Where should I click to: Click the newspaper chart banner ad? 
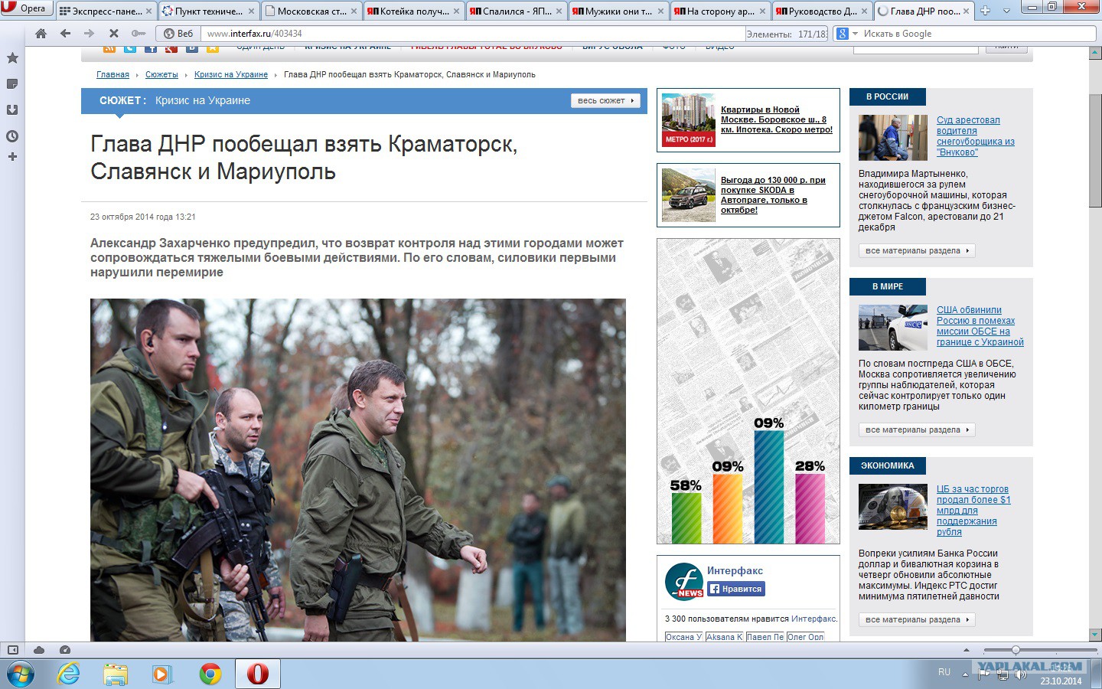[748, 391]
